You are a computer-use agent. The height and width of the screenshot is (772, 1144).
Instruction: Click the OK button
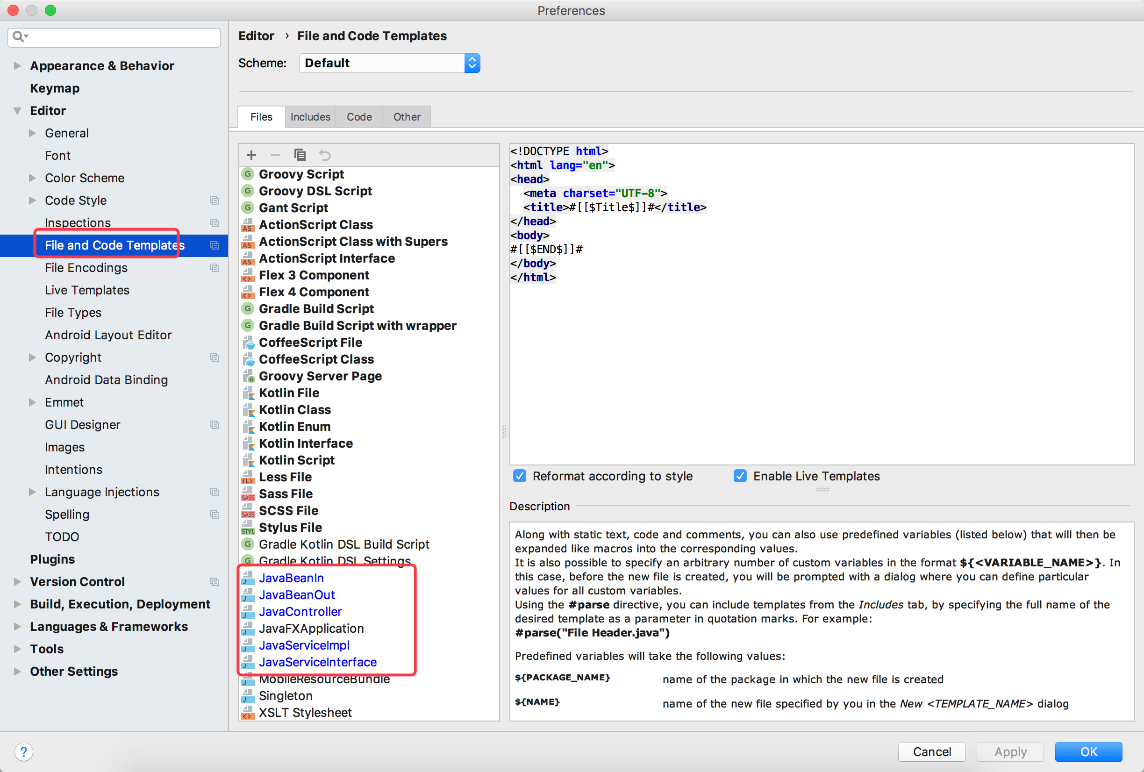(x=1088, y=752)
